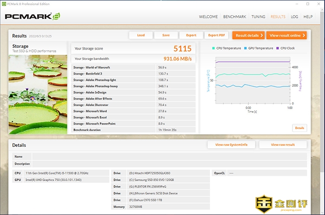Click the purple CPU Clock legend marker

278,48
